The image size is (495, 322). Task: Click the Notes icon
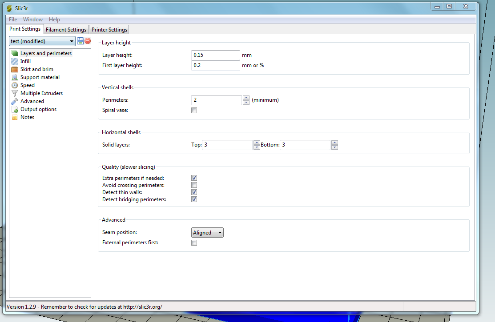click(x=15, y=117)
